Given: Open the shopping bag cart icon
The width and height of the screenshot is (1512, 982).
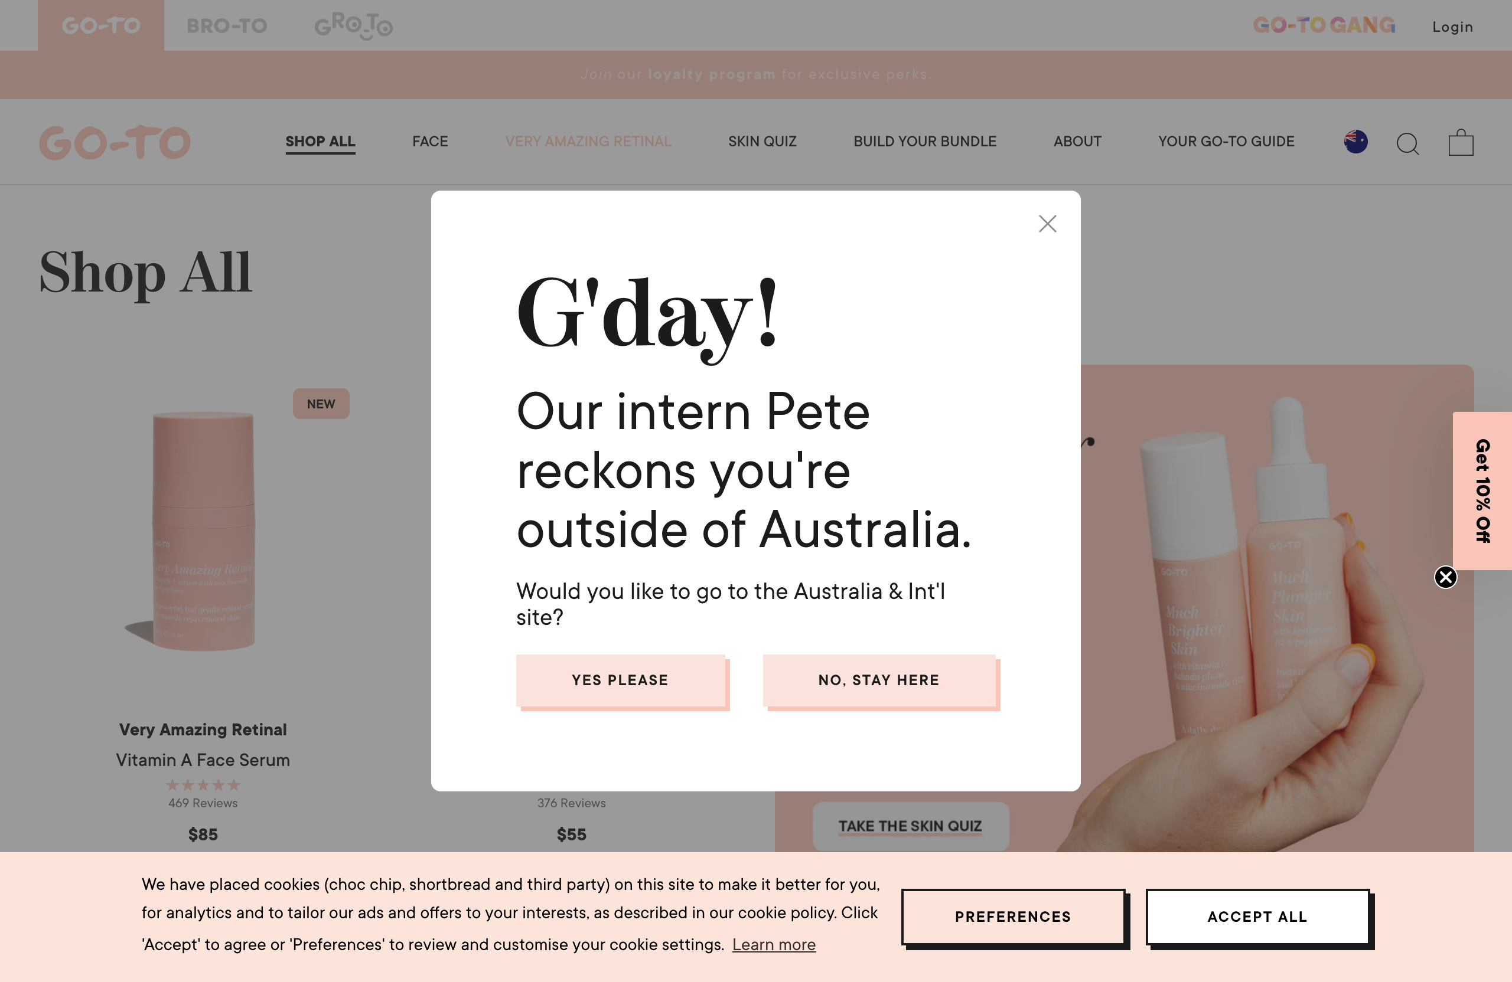Looking at the screenshot, I should point(1461,142).
